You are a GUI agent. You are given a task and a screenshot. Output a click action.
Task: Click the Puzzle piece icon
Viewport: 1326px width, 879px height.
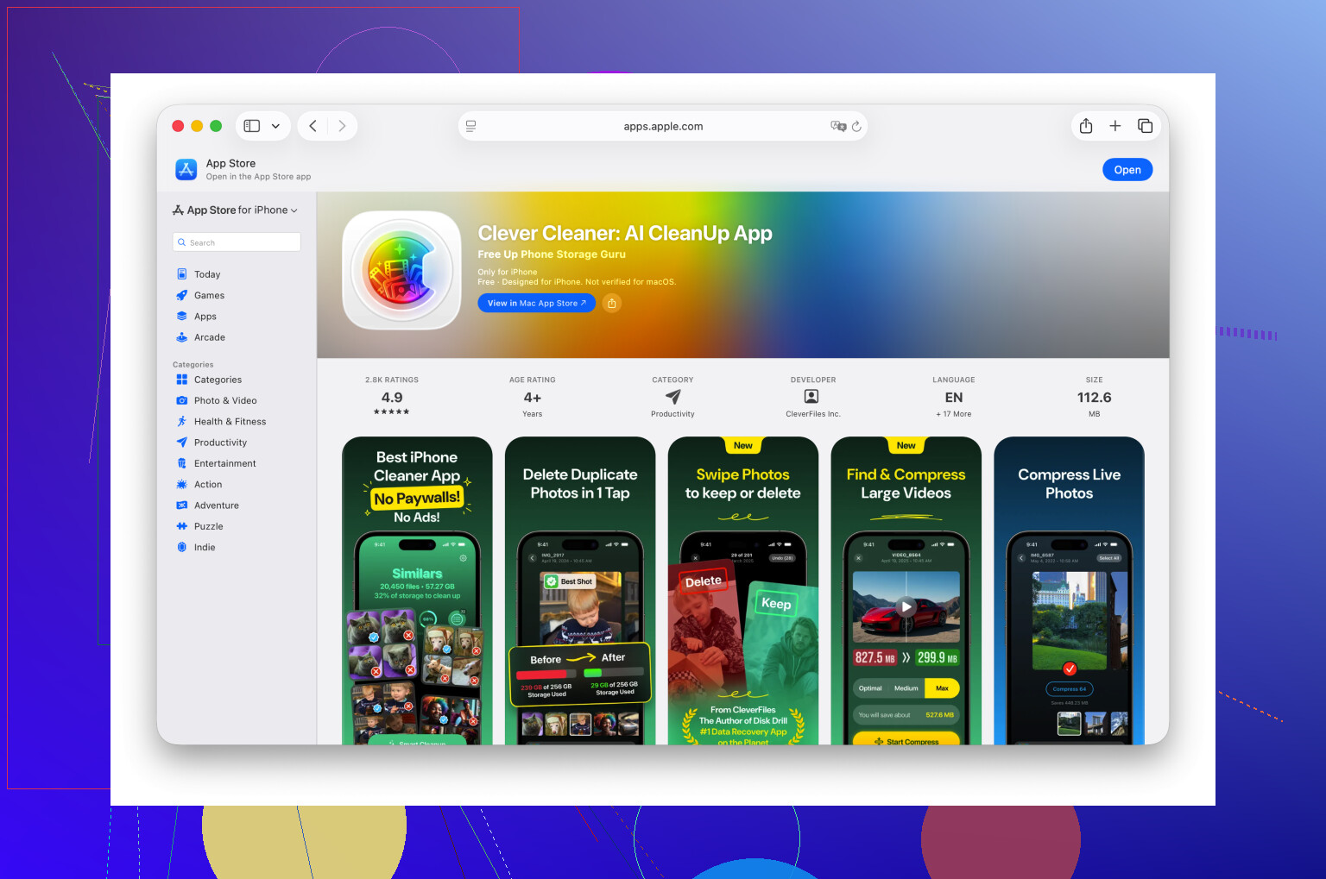(182, 526)
